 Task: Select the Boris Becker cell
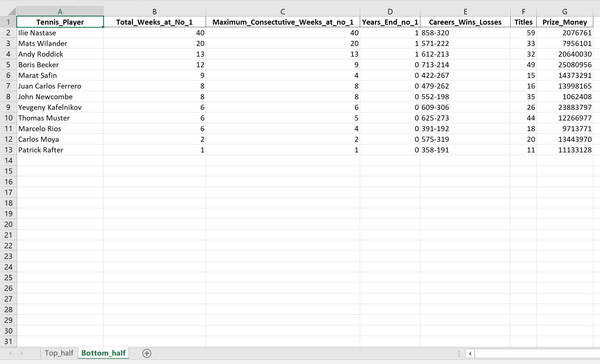click(60, 65)
